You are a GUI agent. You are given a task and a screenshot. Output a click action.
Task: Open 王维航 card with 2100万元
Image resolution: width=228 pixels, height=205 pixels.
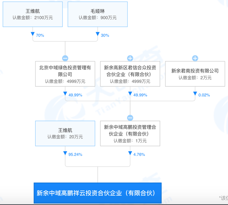click(x=33, y=14)
